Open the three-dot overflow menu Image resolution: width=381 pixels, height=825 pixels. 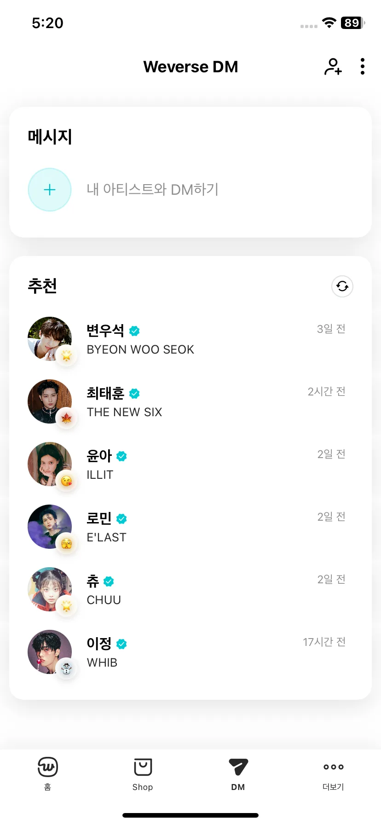(x=363, y=67)
